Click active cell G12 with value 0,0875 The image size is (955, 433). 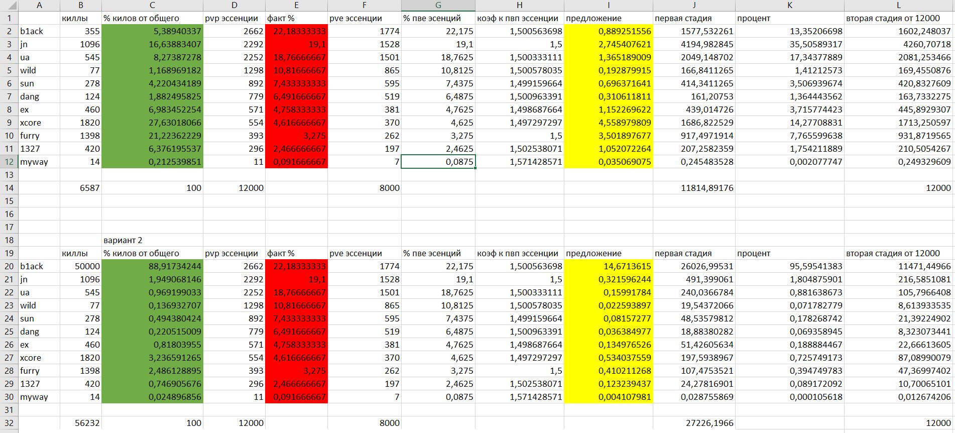point(438,162)
